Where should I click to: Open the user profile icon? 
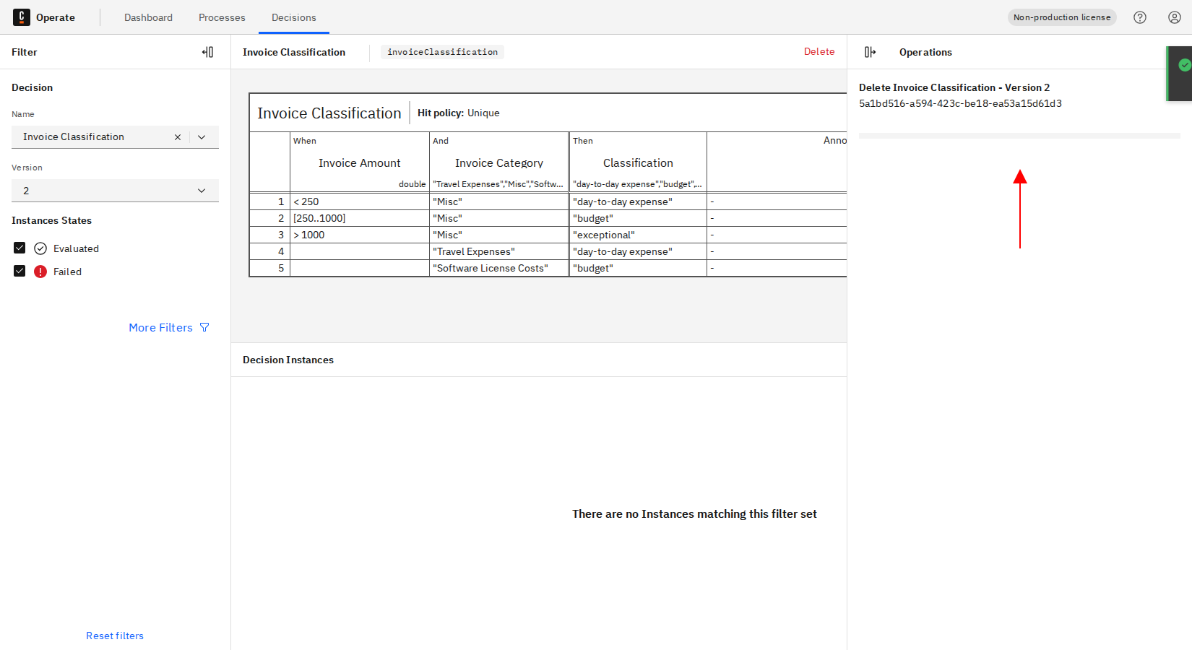pos(1174,17)
